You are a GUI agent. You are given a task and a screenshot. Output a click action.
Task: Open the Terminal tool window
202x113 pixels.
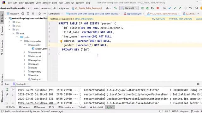point(40,107)
